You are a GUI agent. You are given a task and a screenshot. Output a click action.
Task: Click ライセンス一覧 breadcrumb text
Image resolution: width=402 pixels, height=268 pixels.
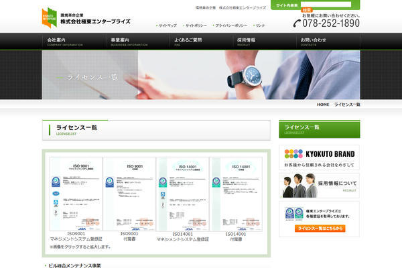347,105
